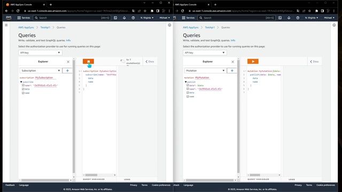Open help question icon in right window
Viewport: 342px width, 192px height.
298,18
